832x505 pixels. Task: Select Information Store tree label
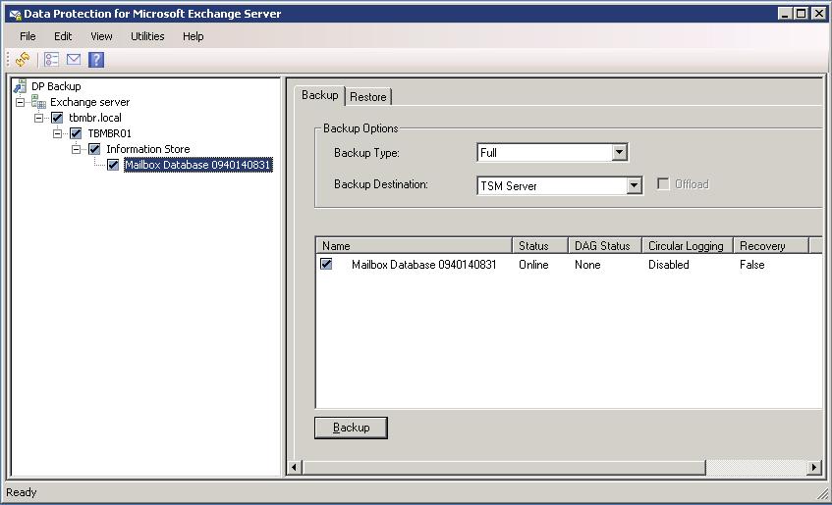click(148, 149)
